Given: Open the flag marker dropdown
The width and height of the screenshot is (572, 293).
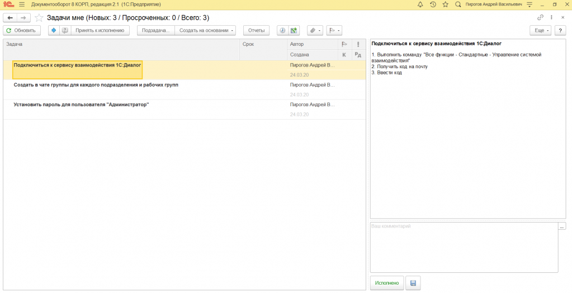Looking at the screenshot, I should pos(334,30).
